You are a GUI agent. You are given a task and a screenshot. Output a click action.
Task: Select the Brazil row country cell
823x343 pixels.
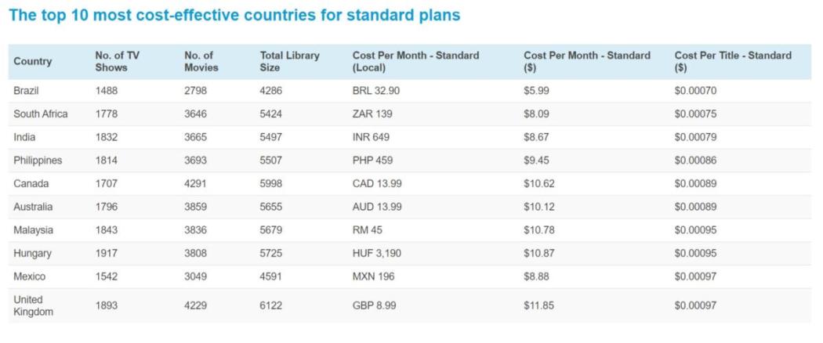point(26,91)
